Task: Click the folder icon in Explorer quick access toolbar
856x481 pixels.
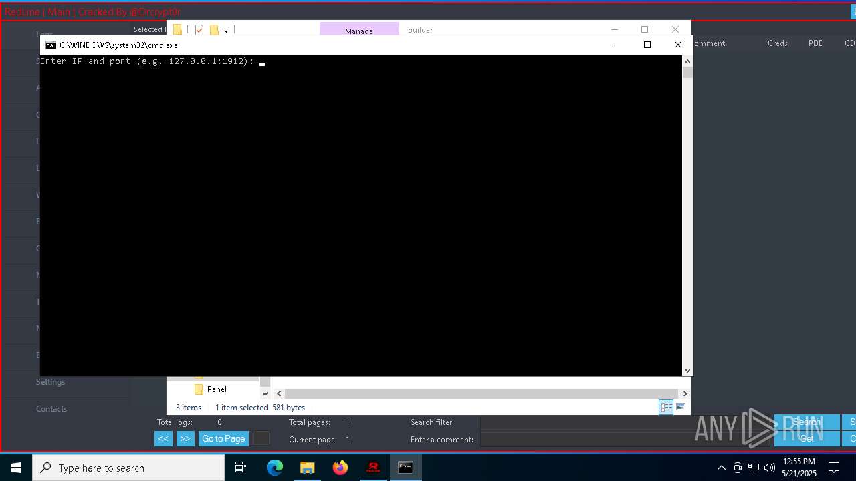Action: (x=177, y=30)
